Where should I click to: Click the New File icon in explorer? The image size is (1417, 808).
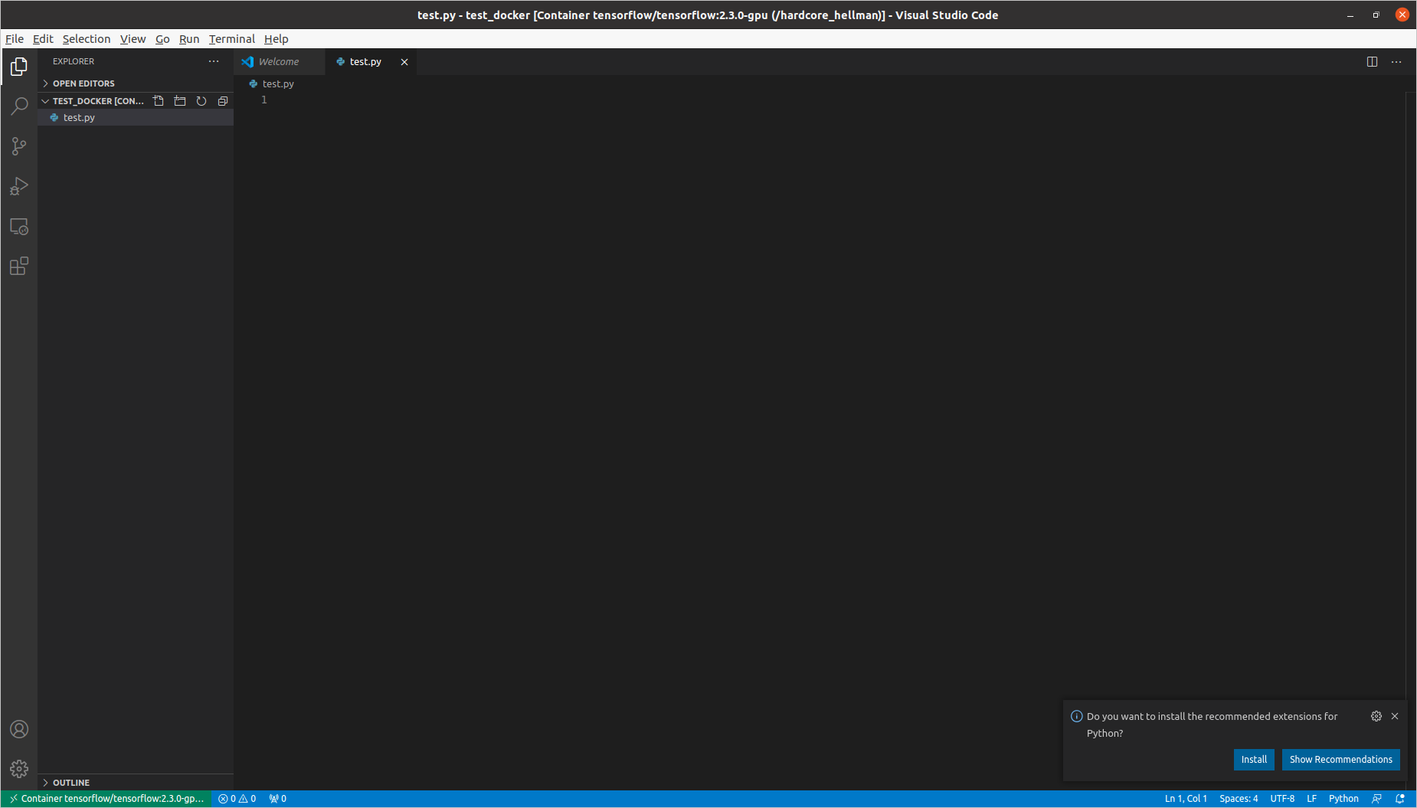click(x=159, y=101)
